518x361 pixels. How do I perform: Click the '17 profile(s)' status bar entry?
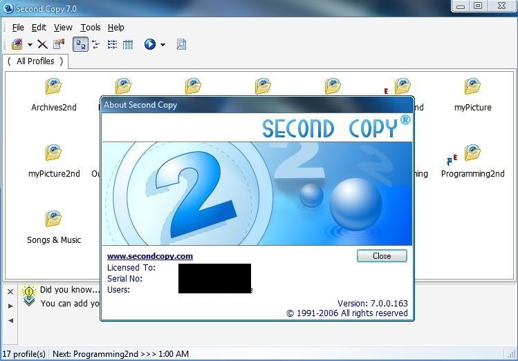click(24, 354)
